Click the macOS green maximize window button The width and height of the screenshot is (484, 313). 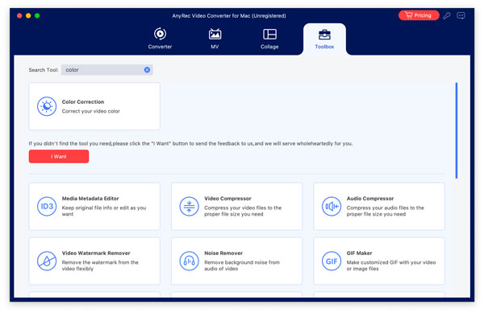tap(37, 16)
